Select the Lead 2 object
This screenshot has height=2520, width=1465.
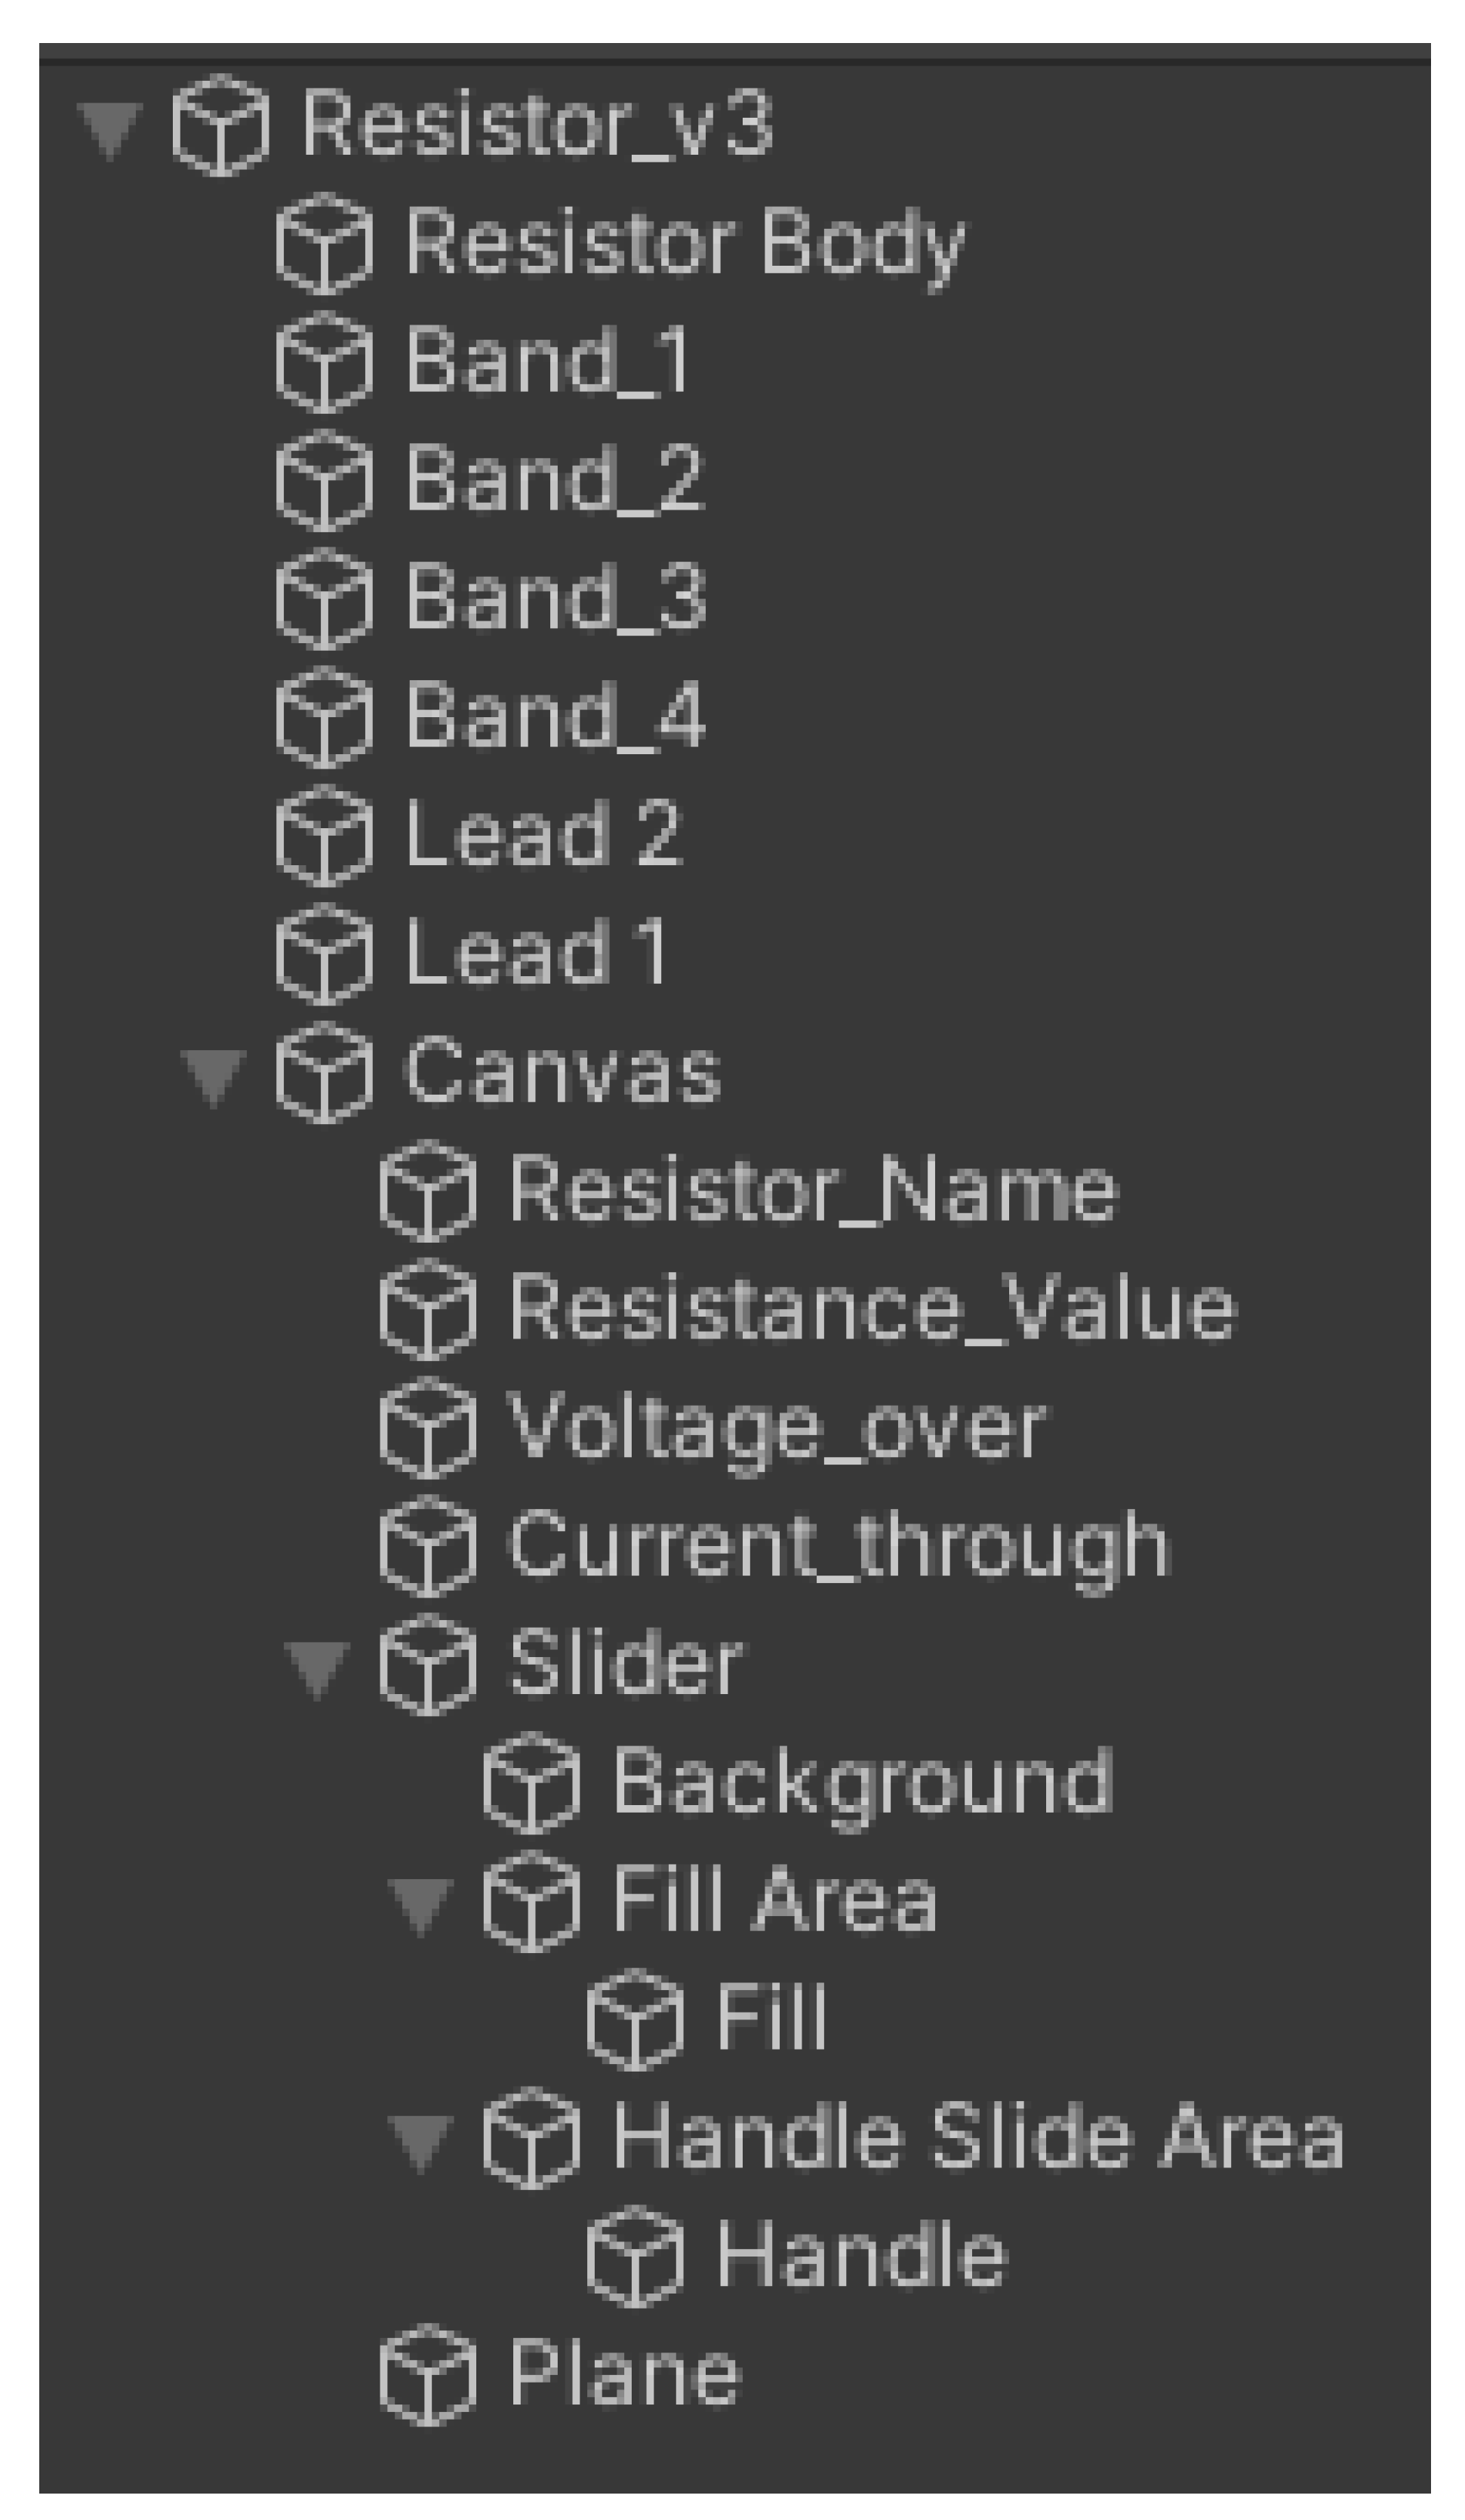click(543, 834)
